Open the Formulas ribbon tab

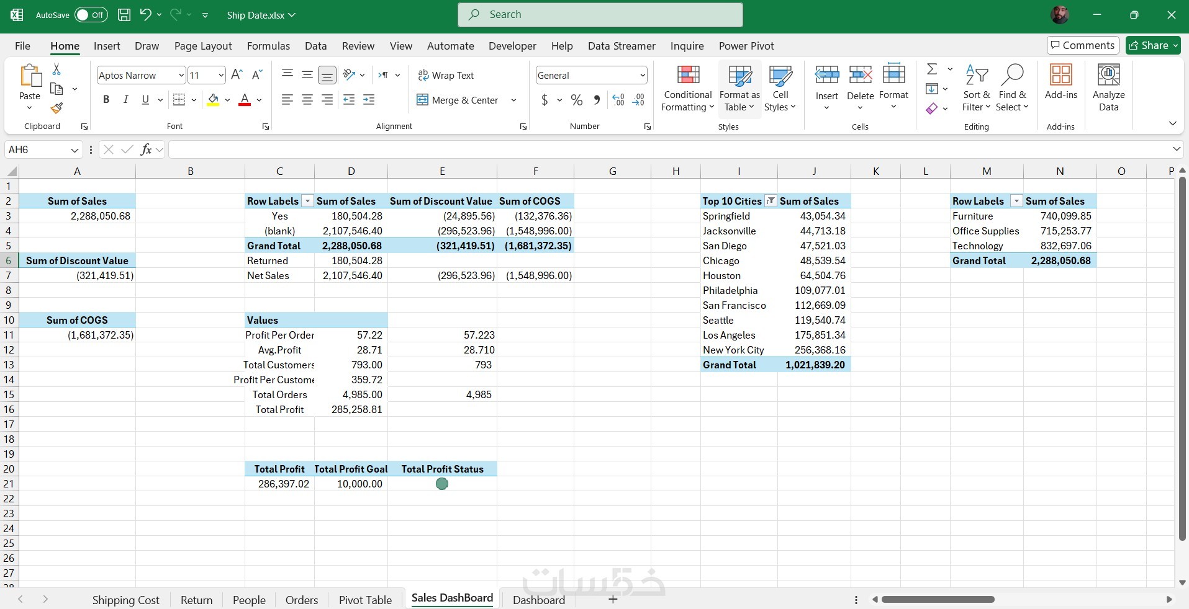[x=268, y=46]
